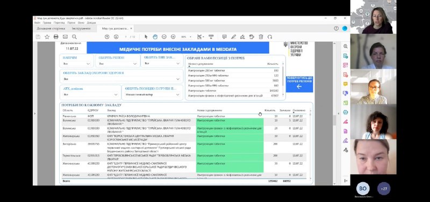Screen dimensions: 430x202
Task: Switch to the Інструменти tab
Action: point(81,28)
